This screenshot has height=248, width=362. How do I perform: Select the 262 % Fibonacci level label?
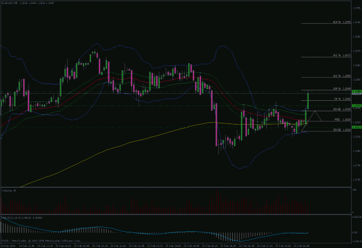[342, 55]
